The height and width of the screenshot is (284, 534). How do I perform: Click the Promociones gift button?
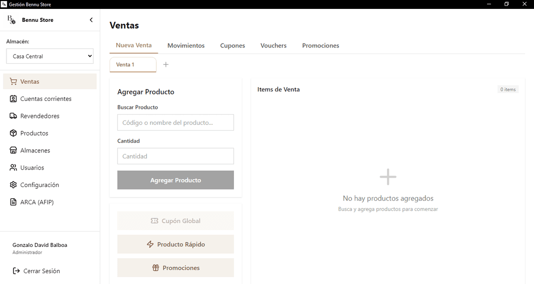click(x=176, y=268)
